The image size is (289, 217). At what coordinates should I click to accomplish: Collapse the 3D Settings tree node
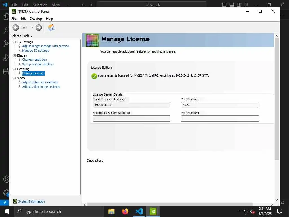click(14, 42)
